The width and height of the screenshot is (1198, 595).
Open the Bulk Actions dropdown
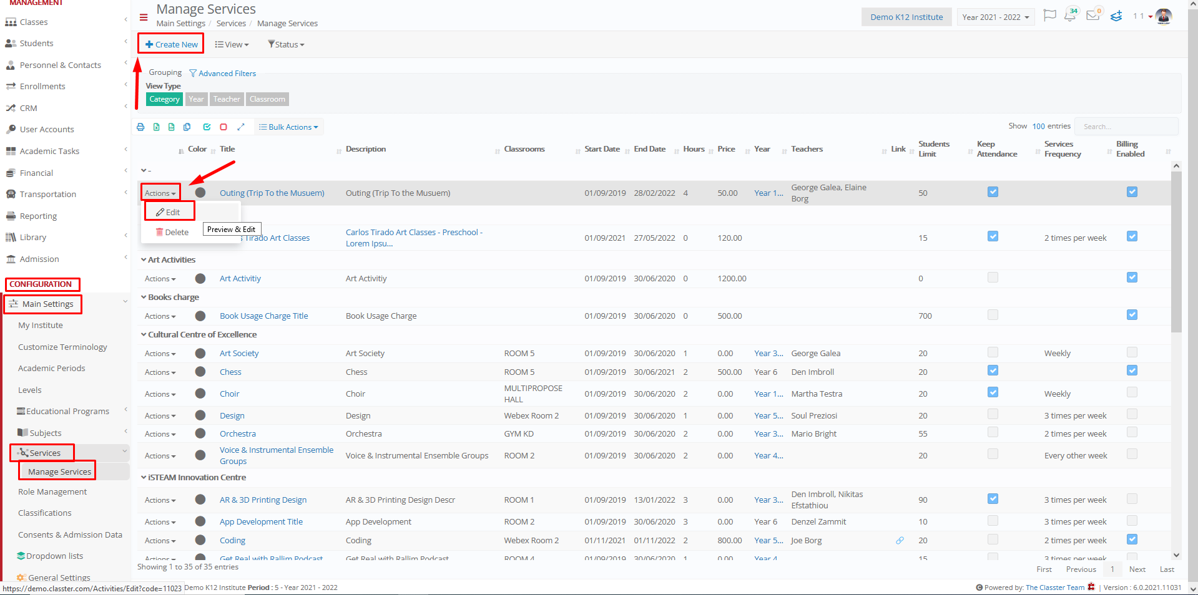pyautogui.click(x=288, y=127)
